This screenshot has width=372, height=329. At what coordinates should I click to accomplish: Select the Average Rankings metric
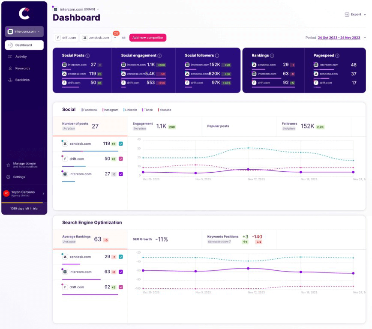tap(90, 239)
